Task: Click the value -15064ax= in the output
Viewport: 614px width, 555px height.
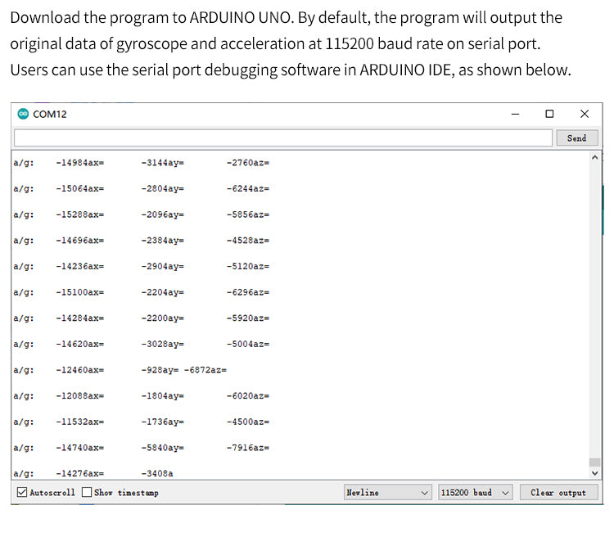Action: coord(80,189)
